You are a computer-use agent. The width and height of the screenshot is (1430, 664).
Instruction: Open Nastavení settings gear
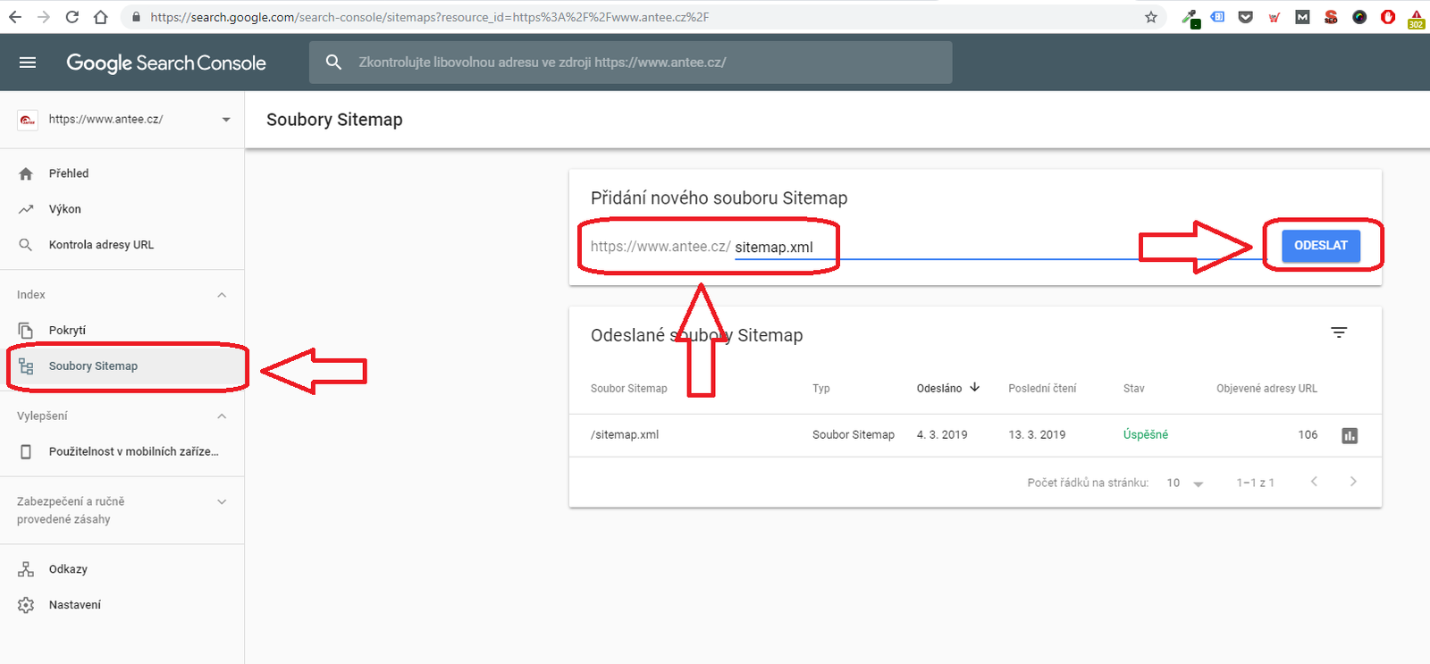click(x=26, y=605)
